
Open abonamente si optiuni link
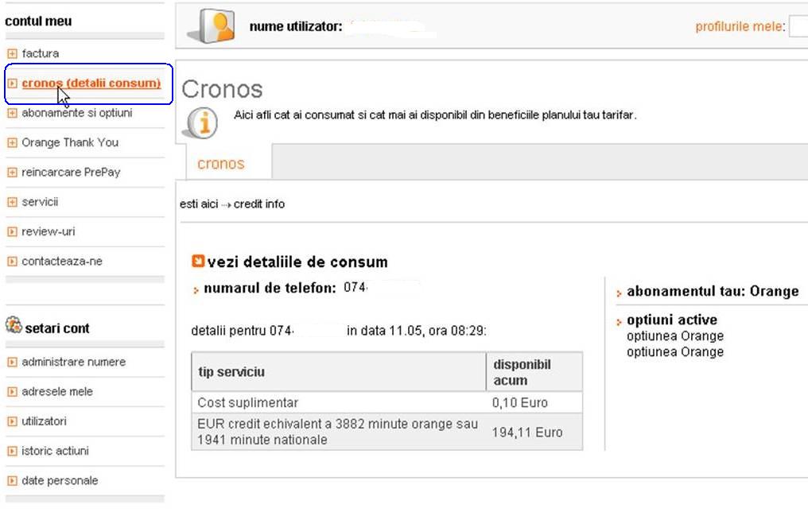pyautogui.click(x=77, y=113)
